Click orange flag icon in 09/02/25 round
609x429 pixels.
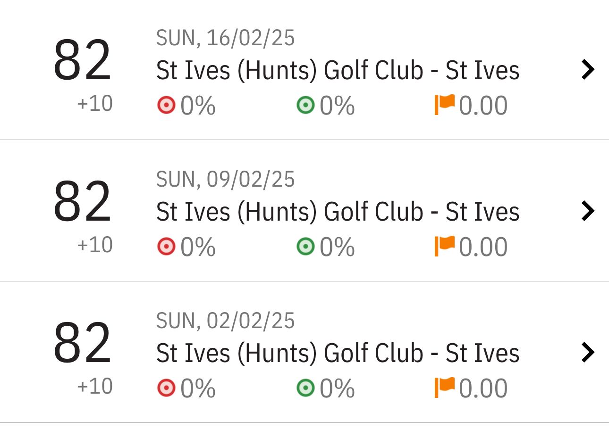click(x=444, y=246)
